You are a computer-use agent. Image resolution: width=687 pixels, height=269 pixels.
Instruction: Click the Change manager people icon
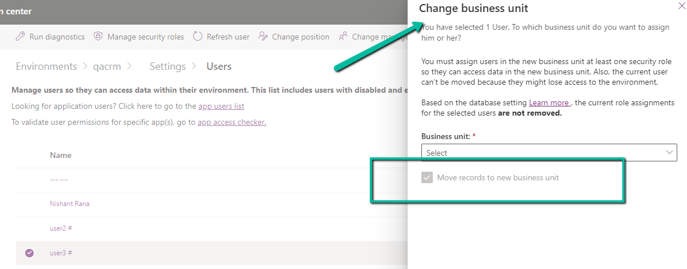click(343, 37)
